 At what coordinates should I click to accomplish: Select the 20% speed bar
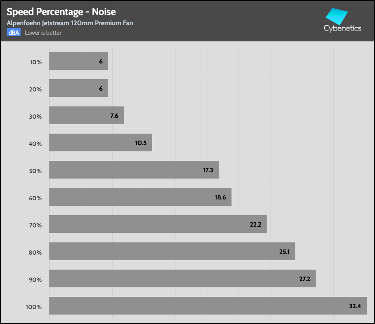78,88
